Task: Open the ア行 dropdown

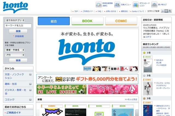Action: click(x=15, y=55)
